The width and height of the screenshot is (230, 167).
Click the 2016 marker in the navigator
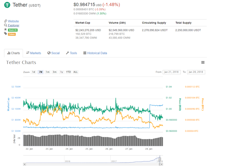point(68,161)
